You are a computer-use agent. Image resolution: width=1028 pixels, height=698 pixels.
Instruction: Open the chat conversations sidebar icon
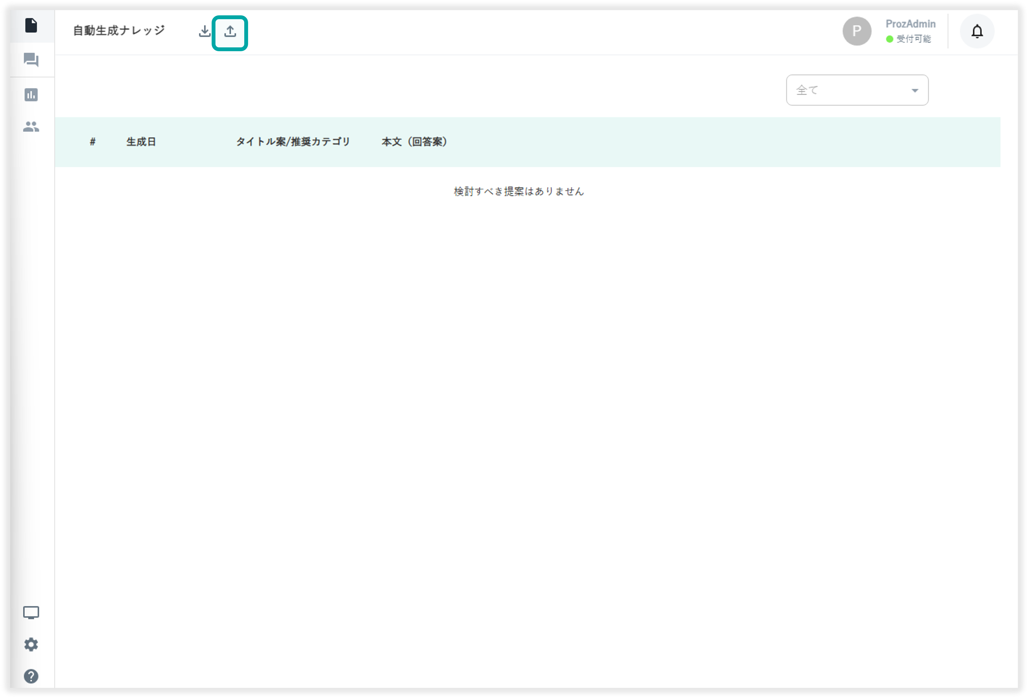tap(31, 60)
